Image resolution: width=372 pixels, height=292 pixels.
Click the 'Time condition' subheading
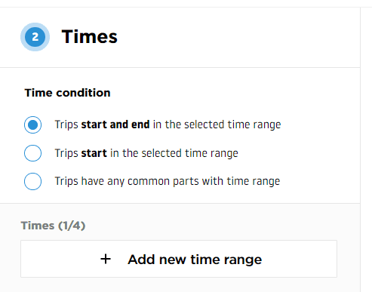(67, 93)
